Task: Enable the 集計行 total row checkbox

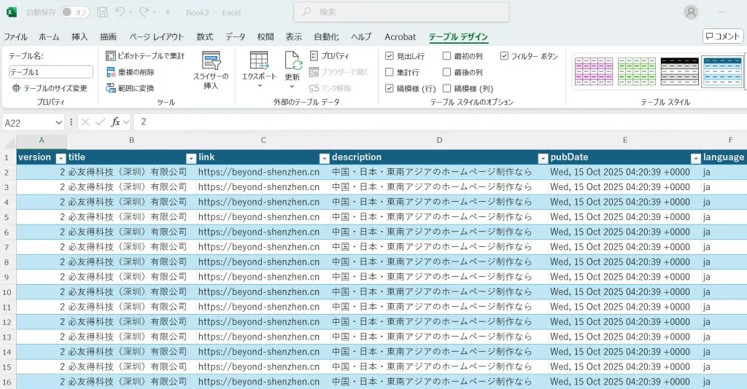Action: click(x=390, y=72)
